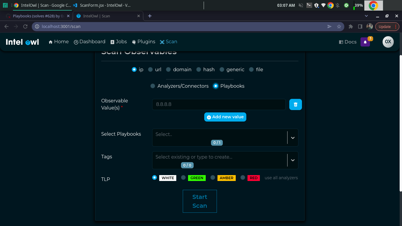Viewport: 402px width, 226px height.
Task: Choose the Analyzers/Connectors option
Action: tap(153, 86)
